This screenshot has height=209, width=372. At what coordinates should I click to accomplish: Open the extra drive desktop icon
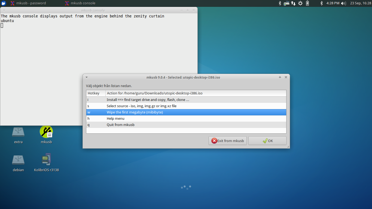[x=18, y=134]
